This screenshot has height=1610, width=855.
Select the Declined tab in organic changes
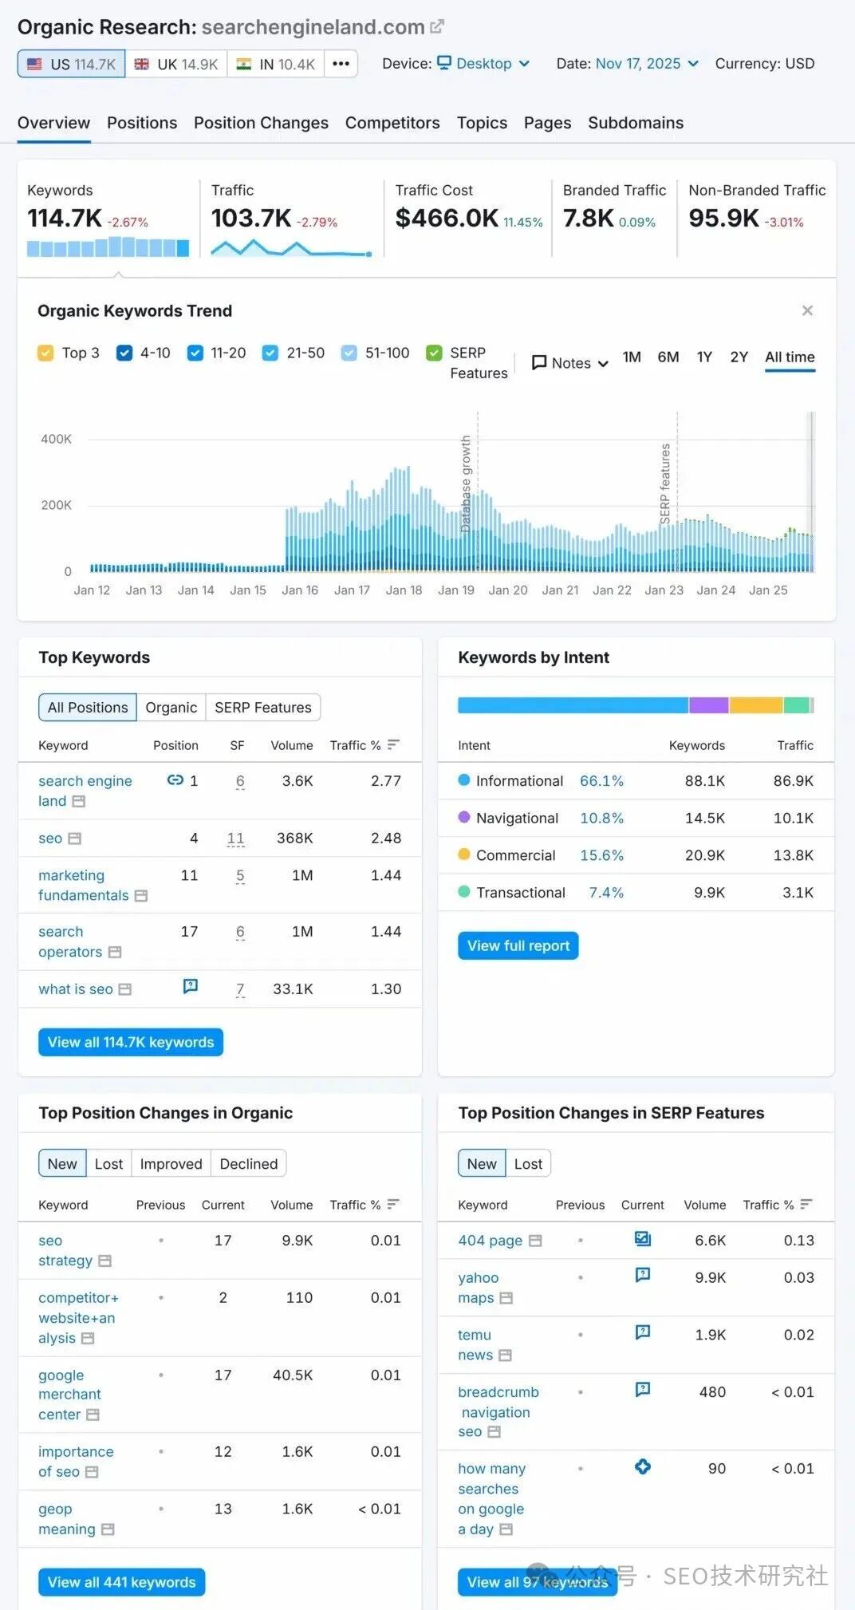point(248,1164)
